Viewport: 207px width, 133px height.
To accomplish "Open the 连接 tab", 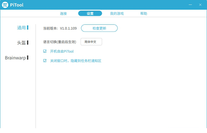I will (x=63, y=13).
